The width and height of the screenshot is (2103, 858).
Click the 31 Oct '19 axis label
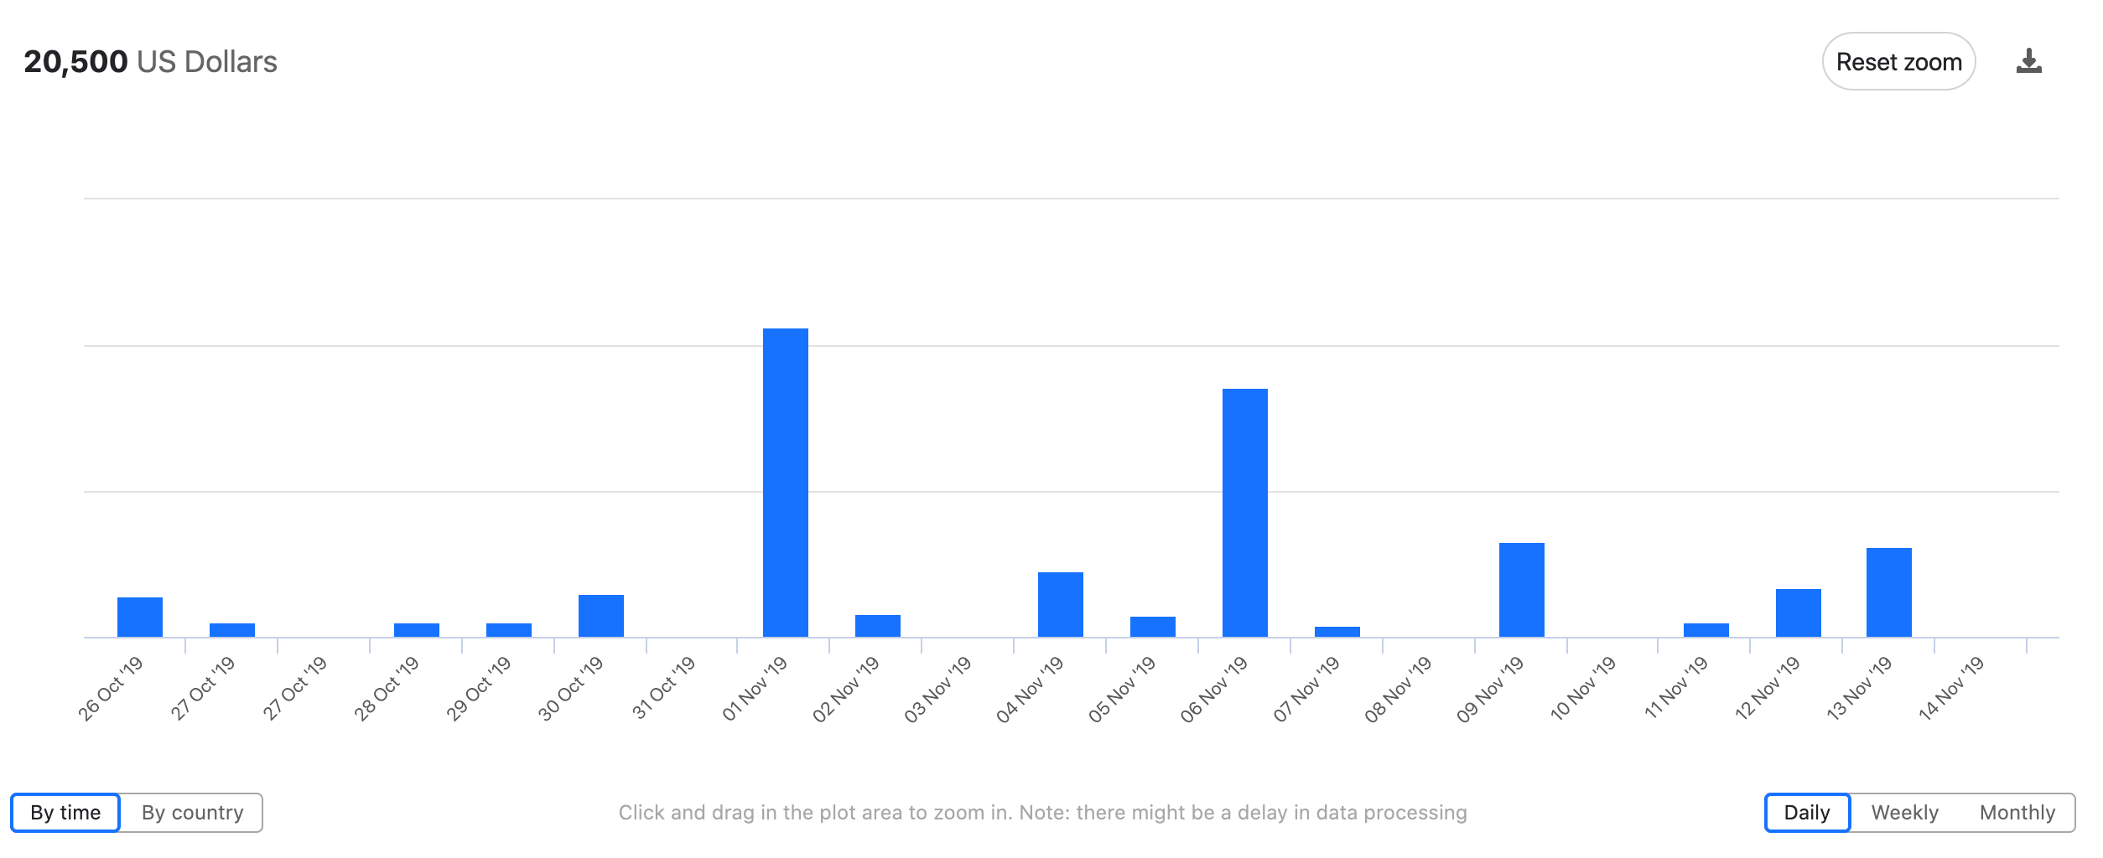(x=663, y=689)
